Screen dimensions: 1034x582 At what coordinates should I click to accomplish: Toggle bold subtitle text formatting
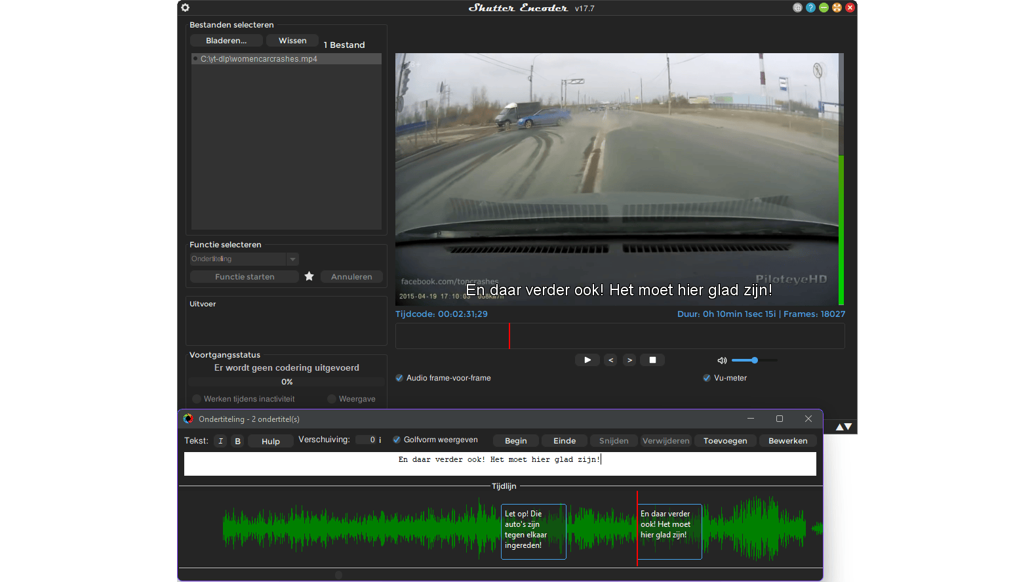238,441
